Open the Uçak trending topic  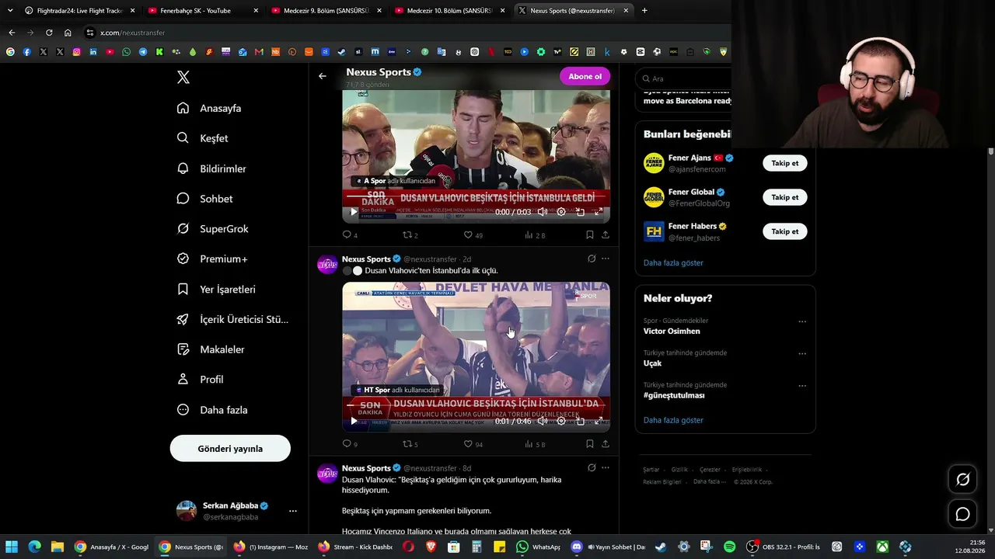click(652, 363)
